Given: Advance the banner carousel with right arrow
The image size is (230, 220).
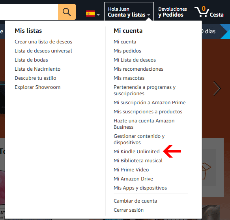Looking at the screenshot, I should 217,88.
